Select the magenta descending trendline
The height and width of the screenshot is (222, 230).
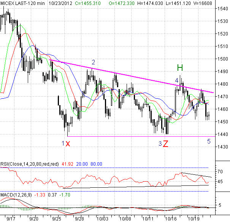[x=131, y=76]
